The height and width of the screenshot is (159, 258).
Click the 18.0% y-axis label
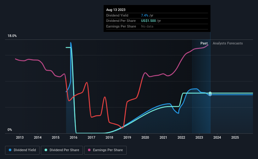pyautogui.click(x=12, y=36)
